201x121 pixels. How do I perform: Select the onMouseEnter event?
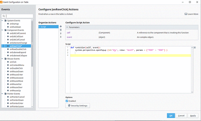click(16, 75)
